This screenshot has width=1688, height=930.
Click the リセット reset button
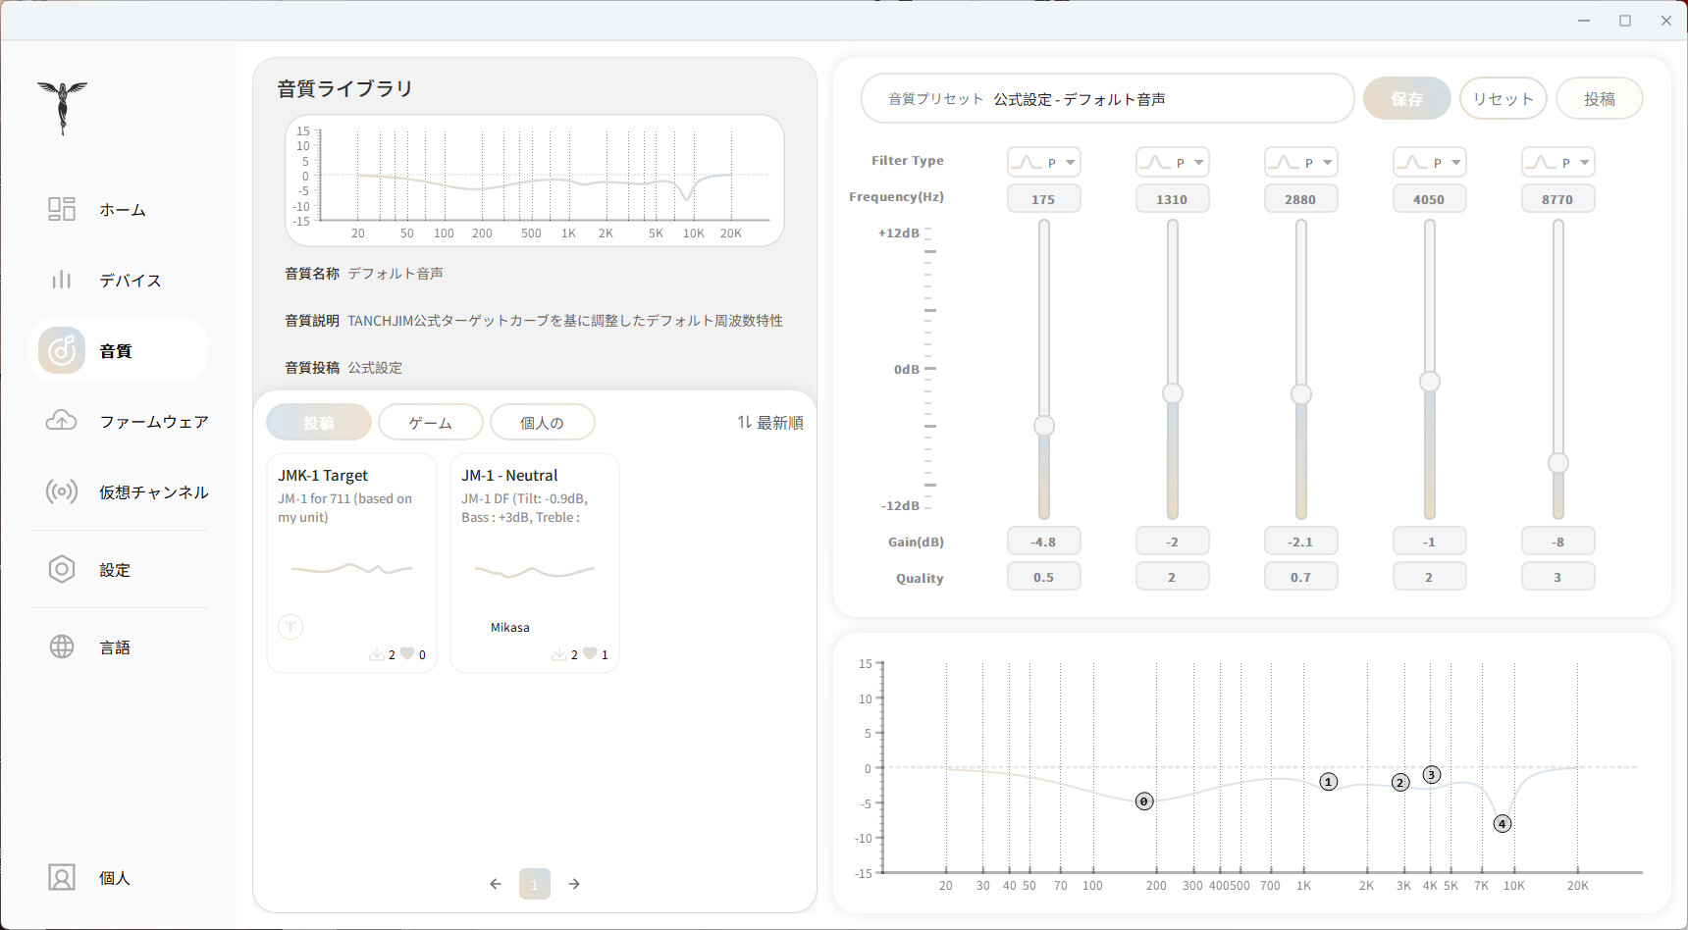pyautogui.click(x=1503, y=98)
